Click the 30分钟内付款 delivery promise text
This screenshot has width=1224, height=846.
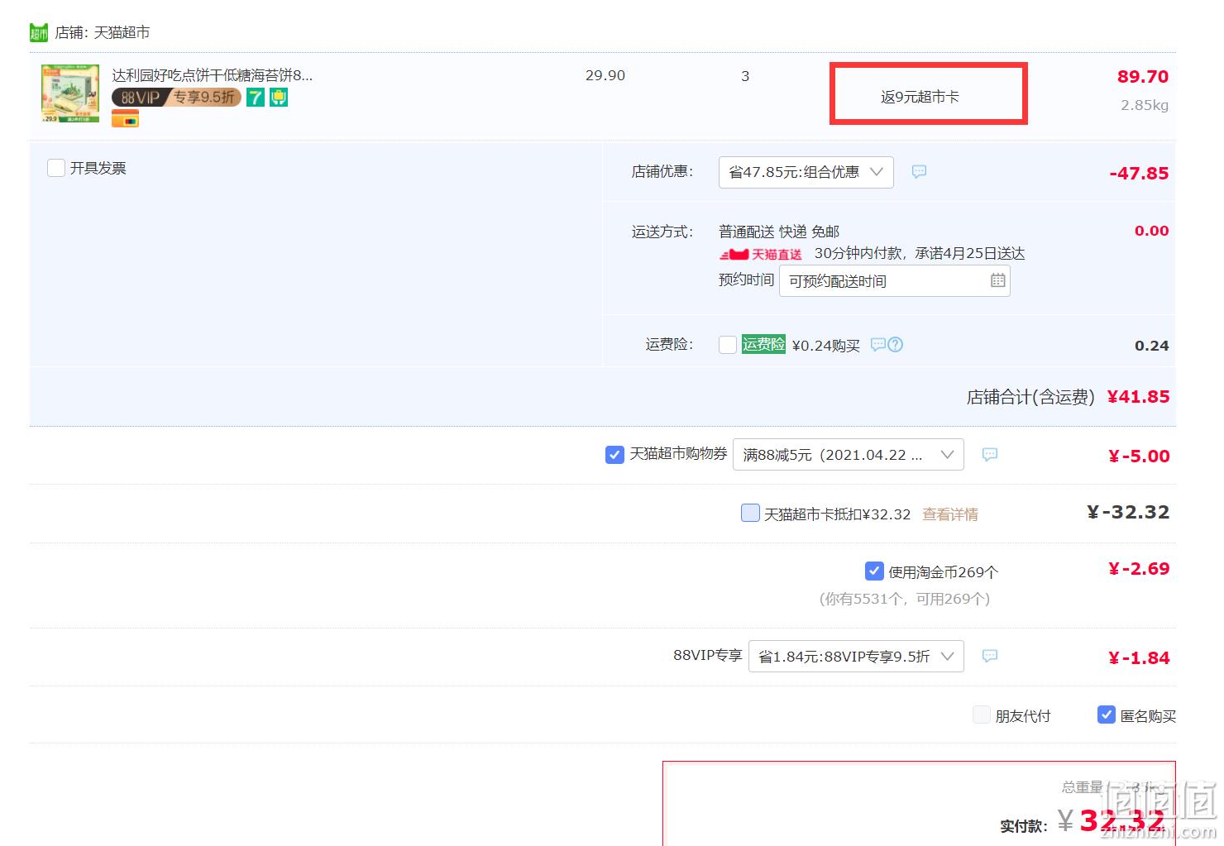[920, 253]
